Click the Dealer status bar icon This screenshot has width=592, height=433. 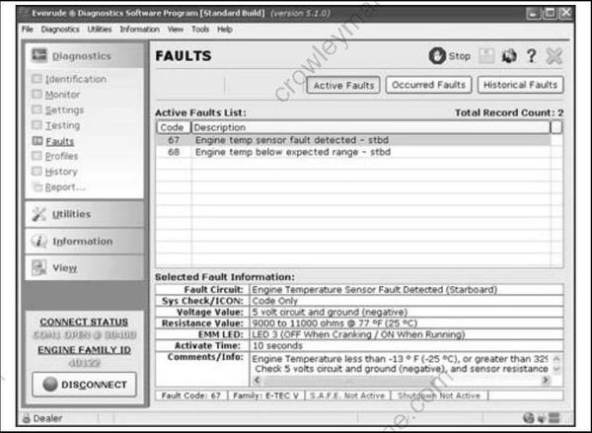click(26, 418)
